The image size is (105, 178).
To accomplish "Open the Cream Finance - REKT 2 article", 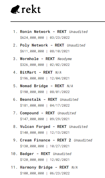I will 46,140.
